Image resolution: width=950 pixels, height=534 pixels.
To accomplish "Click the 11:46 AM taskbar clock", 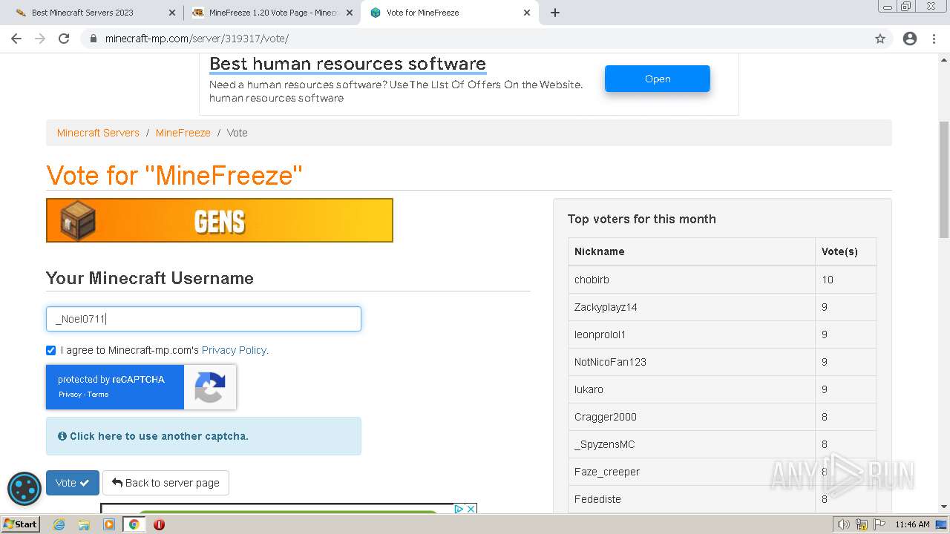I will 912,524.
